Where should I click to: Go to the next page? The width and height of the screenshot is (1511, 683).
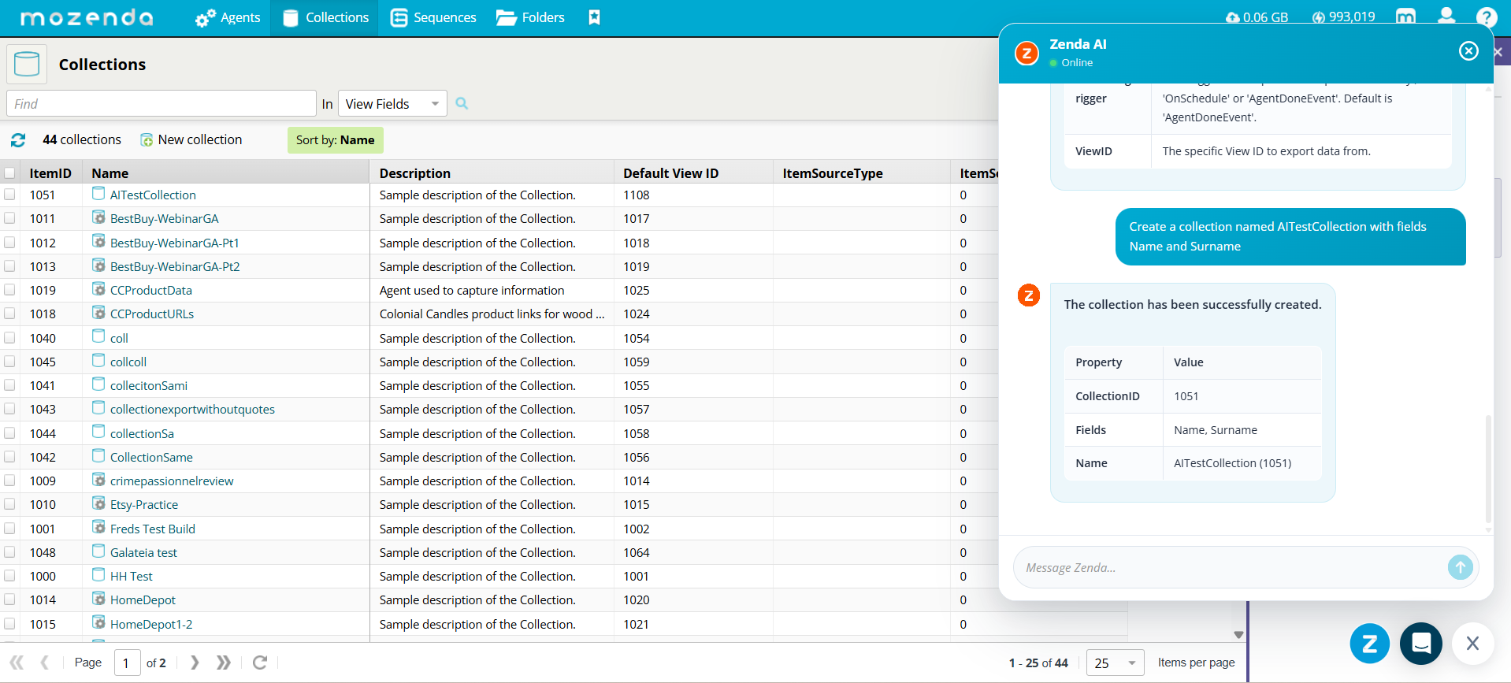pyautogui.click(x=195, y=663)
